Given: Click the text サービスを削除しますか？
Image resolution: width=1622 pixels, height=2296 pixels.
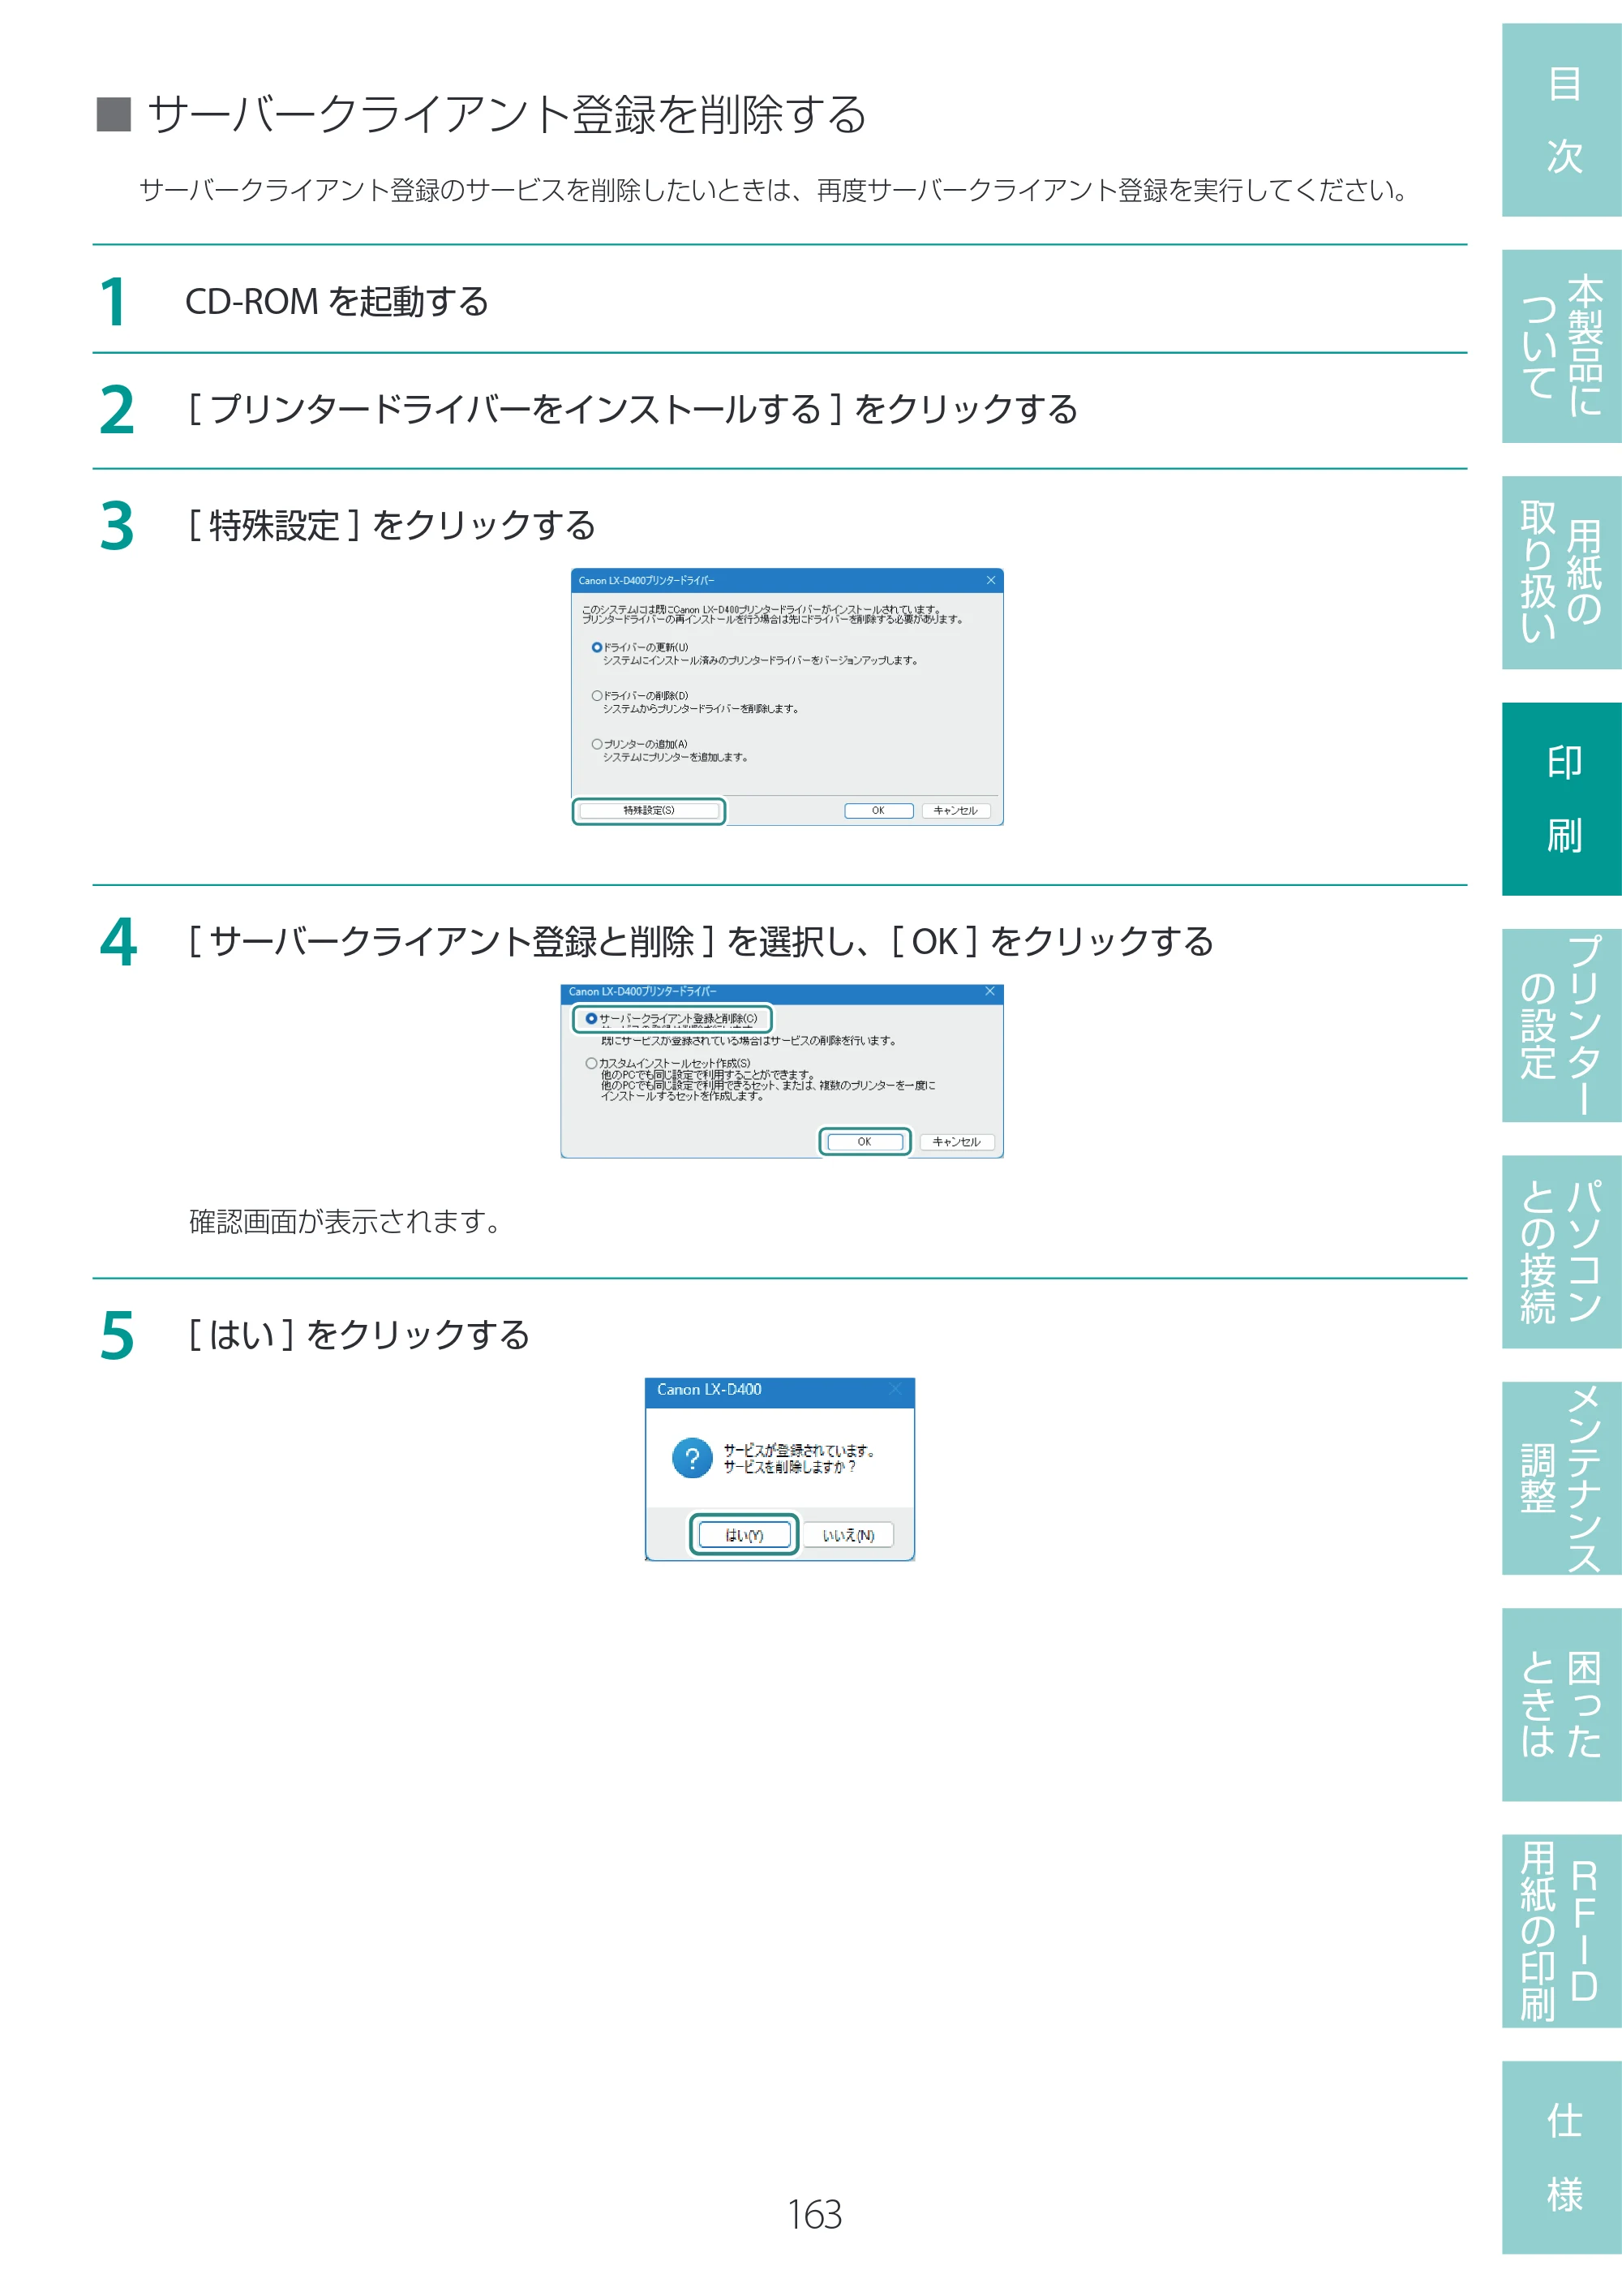Looking at the screenshot, I should [x=790, y=1467].
